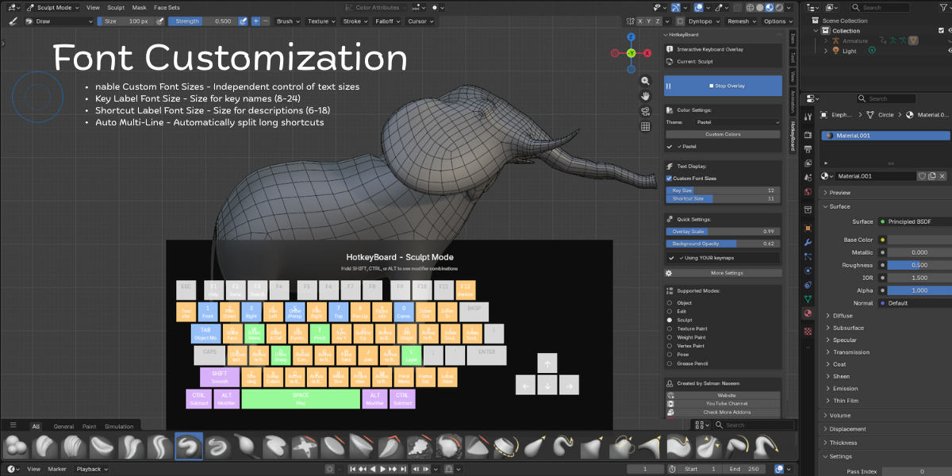Viewport: 952px width, 476px height.
Task: Click the color picker eyedropper beside Strength
Action: [x=243, y=21]
